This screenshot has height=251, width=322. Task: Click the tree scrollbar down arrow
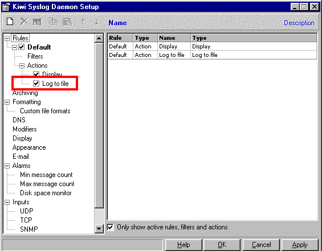pyautogui.click(x=99, y=228)
